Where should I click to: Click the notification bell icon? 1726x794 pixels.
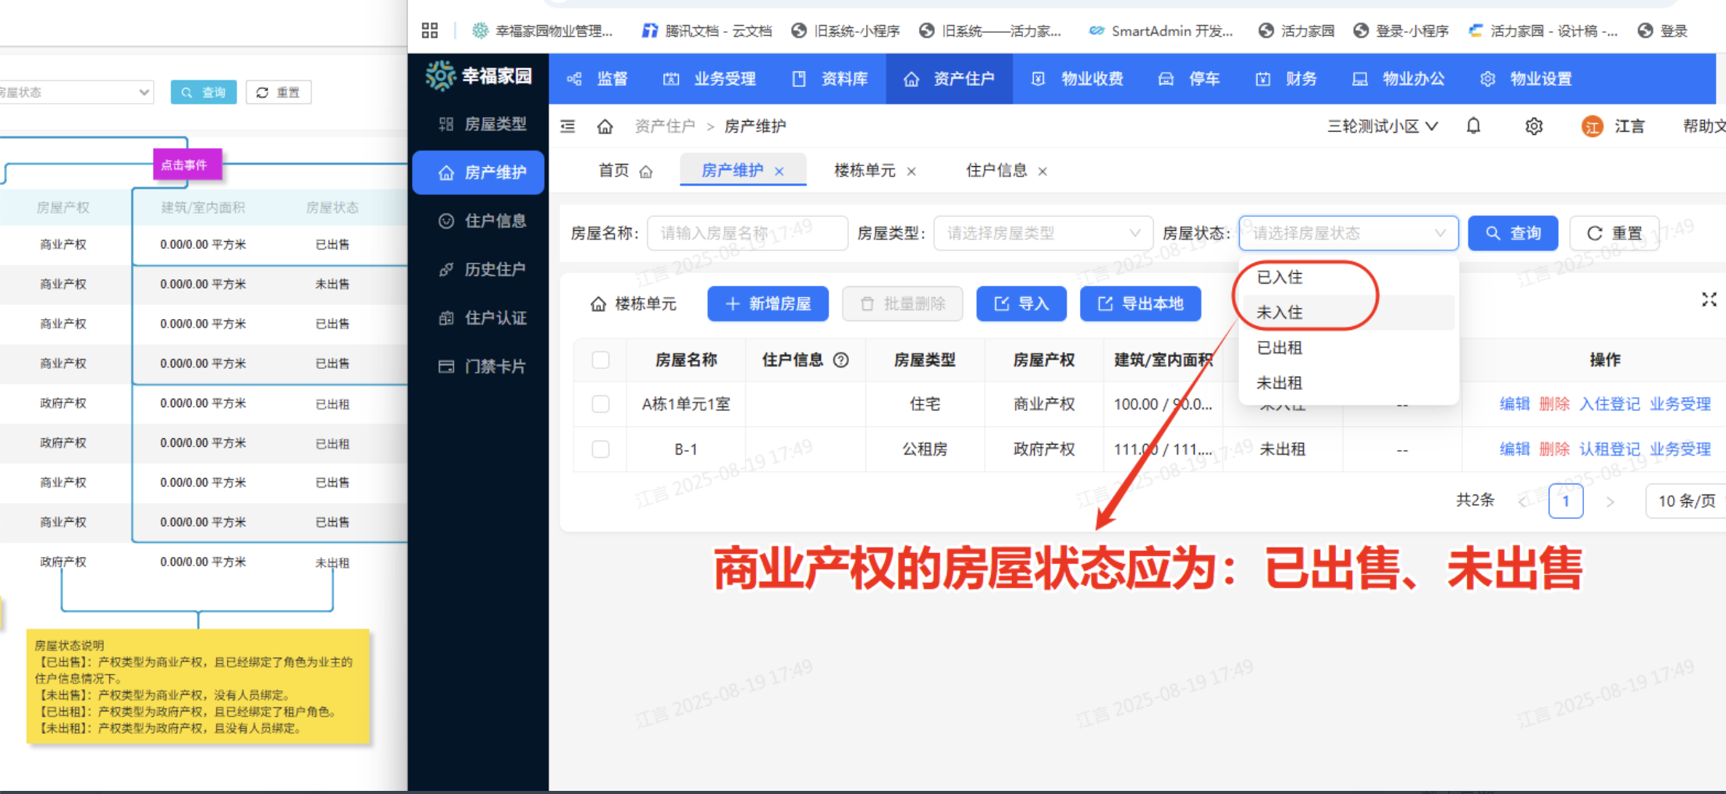tap(1473, 126)
